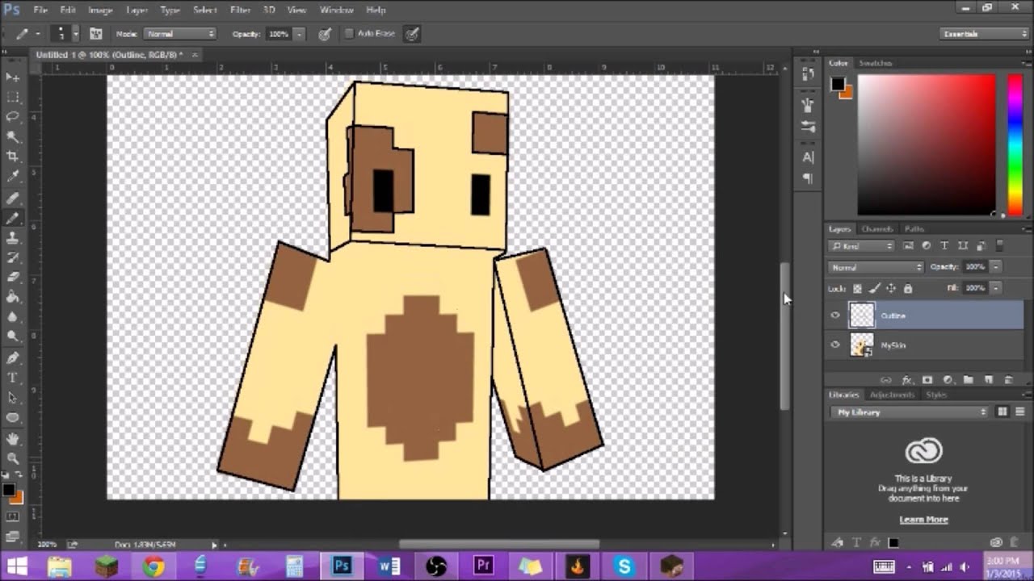Image resolution: width=1034 pixels, height=581 pixels.
Task: Open the Filter menu
Action: pos(240,10)
